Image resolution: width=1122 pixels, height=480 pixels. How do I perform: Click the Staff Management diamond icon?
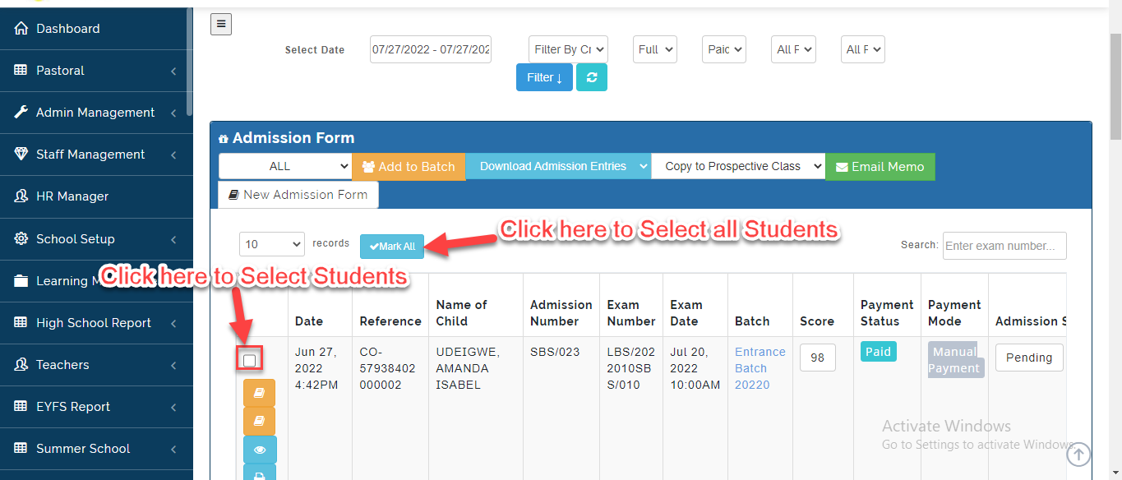pos(21,155)
